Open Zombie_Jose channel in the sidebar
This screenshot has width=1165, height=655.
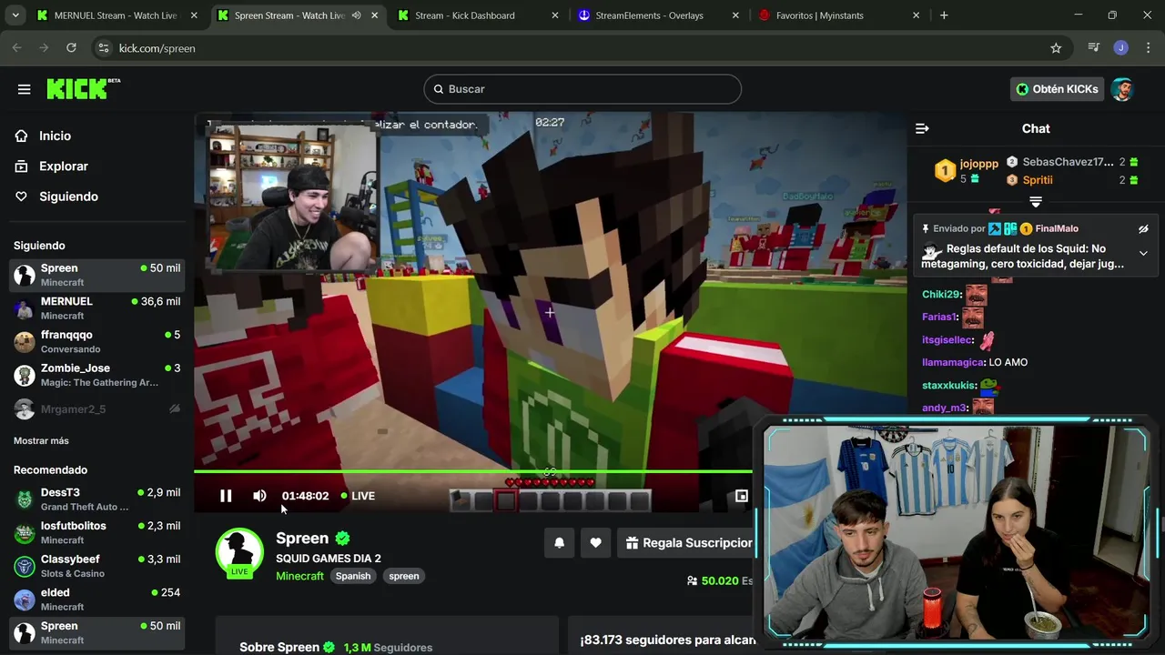coord(97,375)
